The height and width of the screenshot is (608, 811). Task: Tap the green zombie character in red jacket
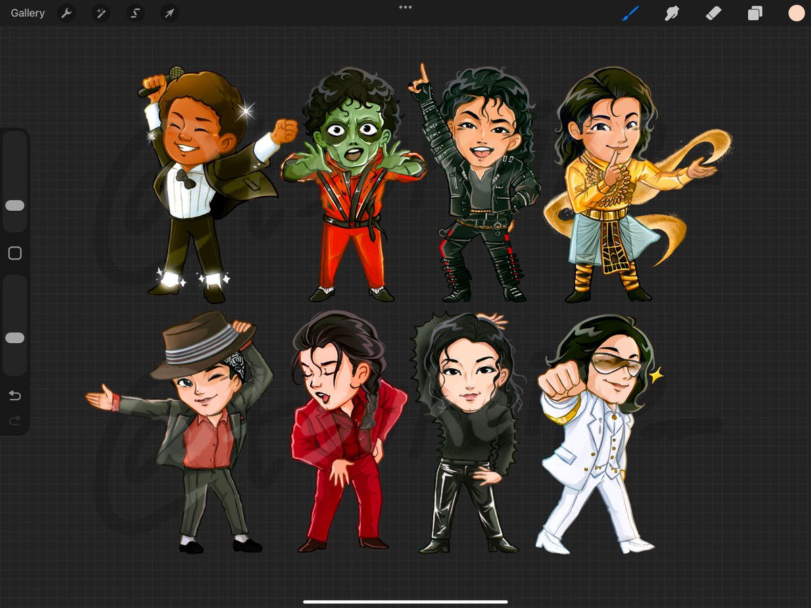353,185
